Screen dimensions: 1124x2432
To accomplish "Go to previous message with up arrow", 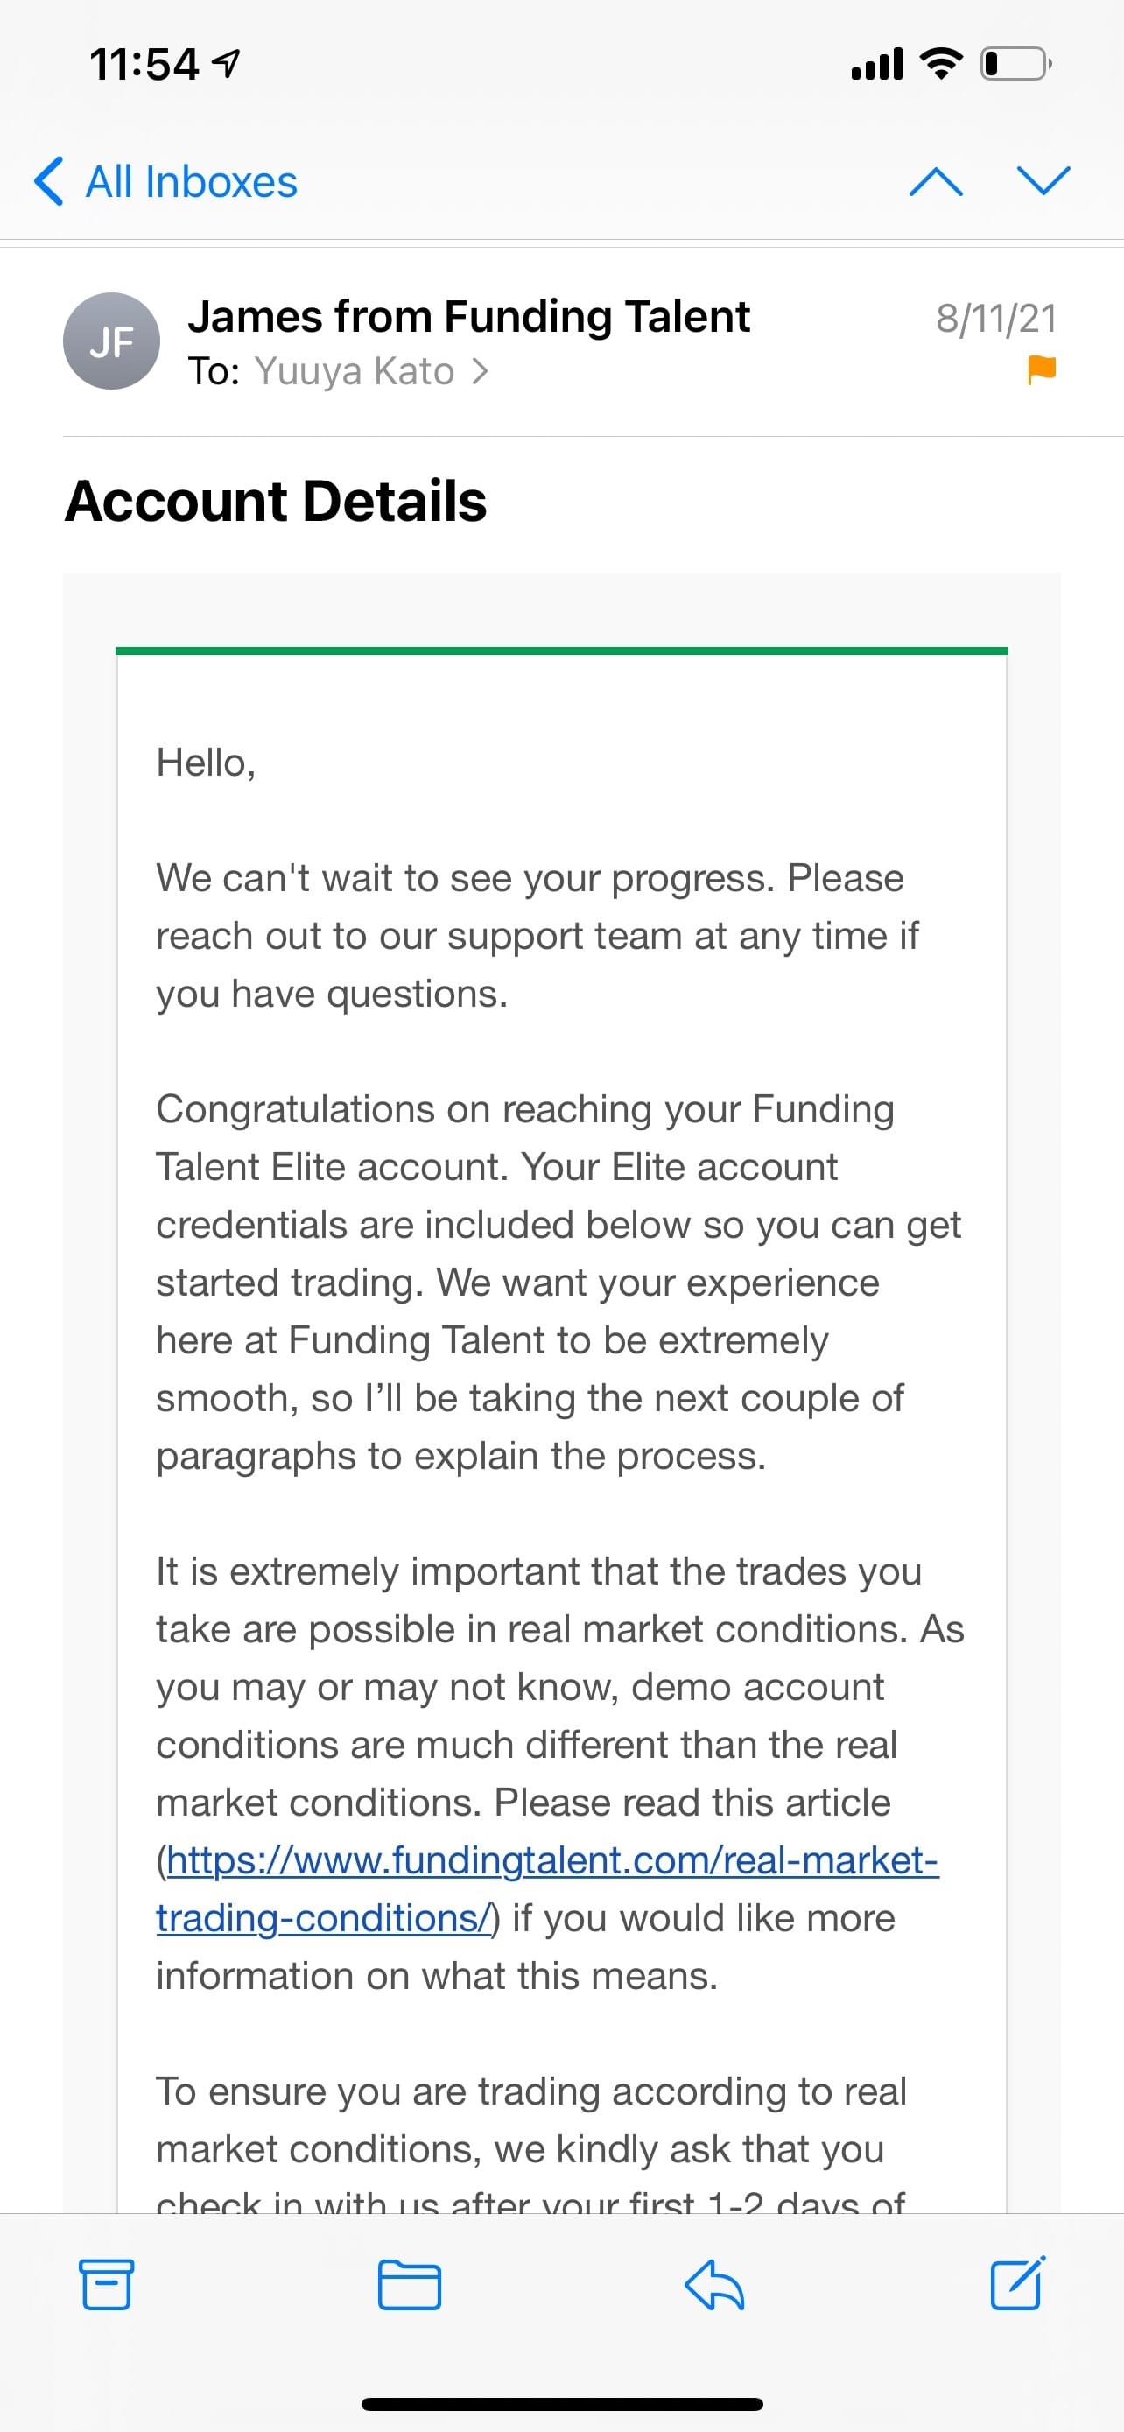I will (x=935, y=180).
